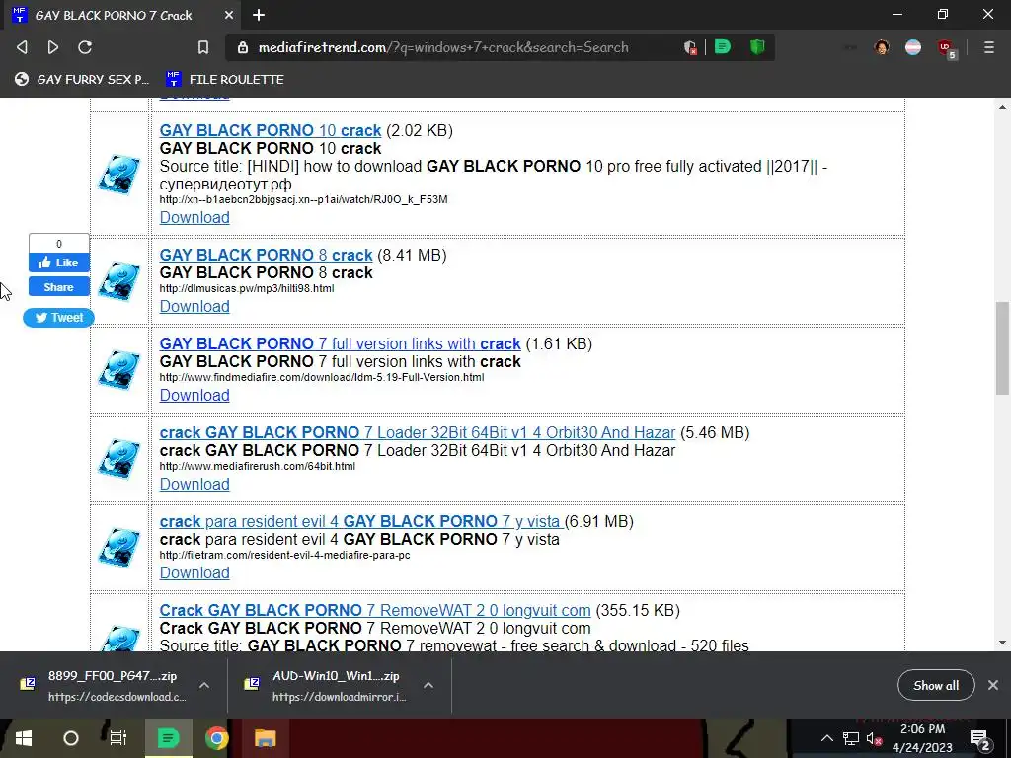
Task: Go forward to the next page
Action: [x=53, y=47]
